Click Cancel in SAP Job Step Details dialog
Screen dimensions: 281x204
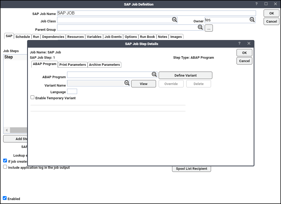(x=244, y=61)
